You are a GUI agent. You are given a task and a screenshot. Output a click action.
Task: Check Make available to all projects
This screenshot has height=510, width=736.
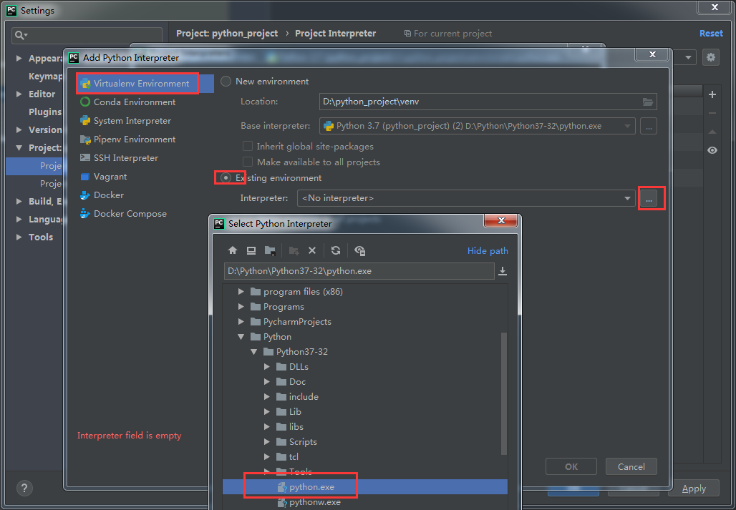click(248, 162)
